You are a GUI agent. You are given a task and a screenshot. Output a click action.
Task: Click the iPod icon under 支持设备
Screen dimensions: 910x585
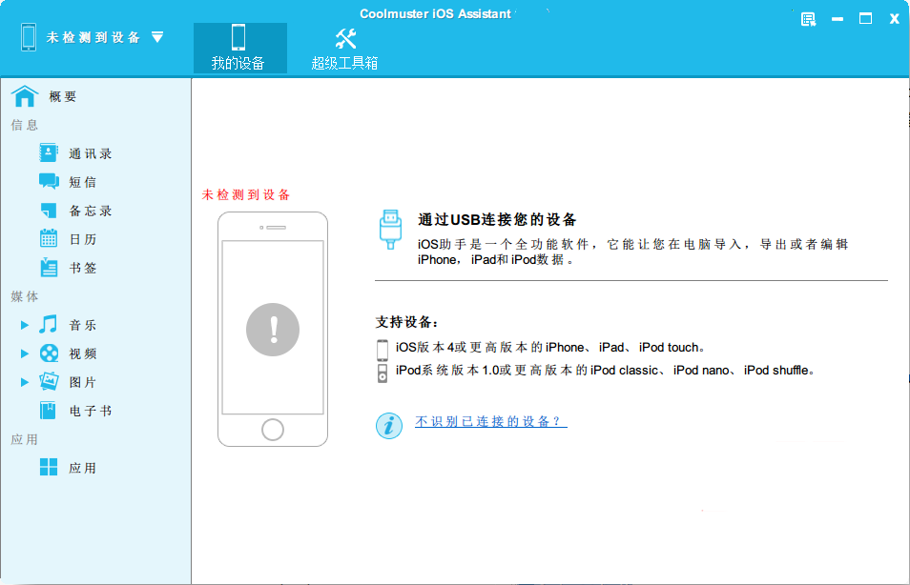tap(383, 373)
